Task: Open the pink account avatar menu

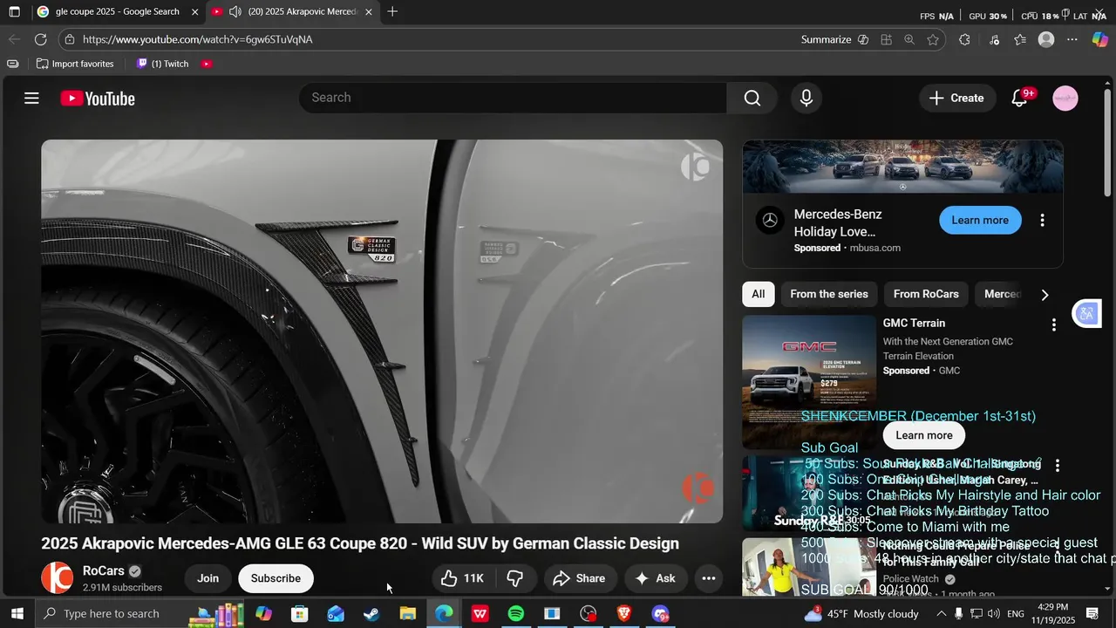Action: [x=1065, y=99]
